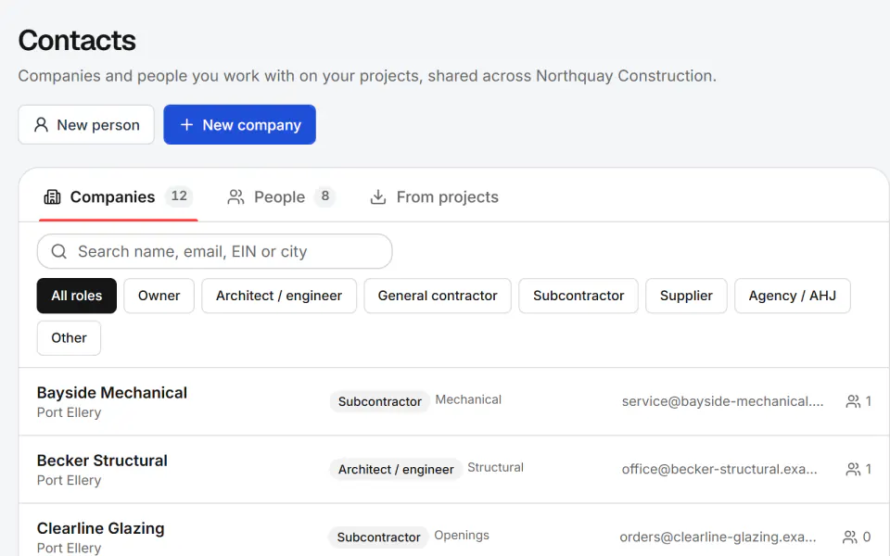Click the plus icon in New company button

(x=186, y=125)
